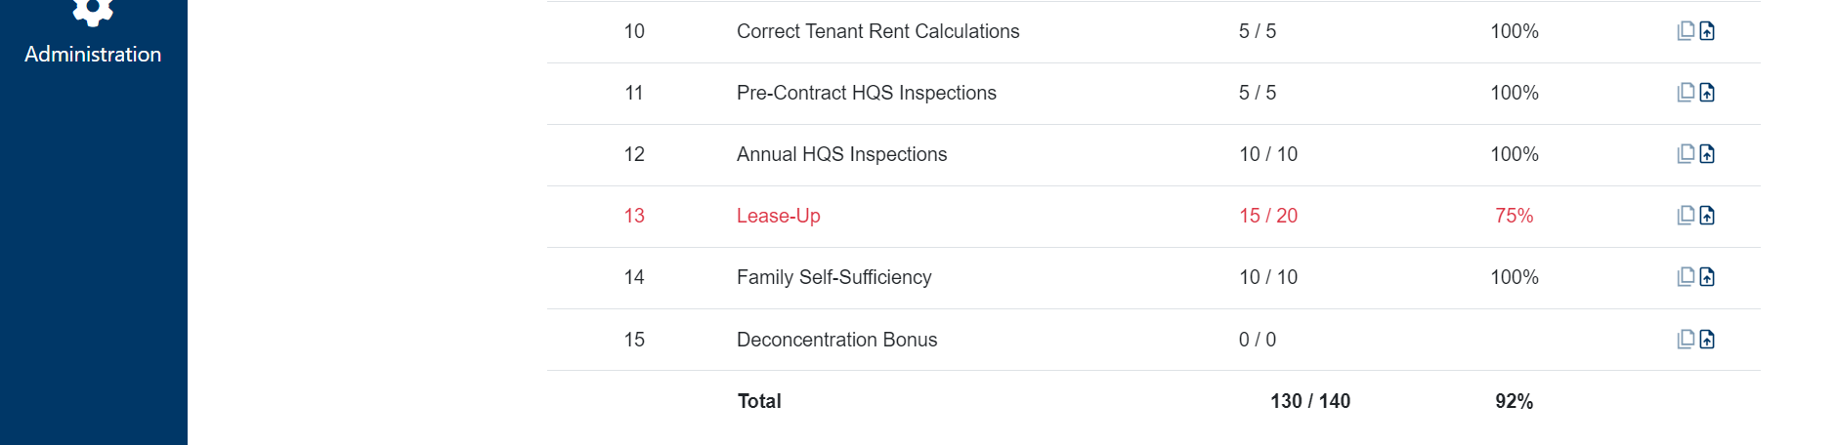Click the red Lease-Up indicator name
This screenshot has width=1836, height=445.
[x=778, y=216]
